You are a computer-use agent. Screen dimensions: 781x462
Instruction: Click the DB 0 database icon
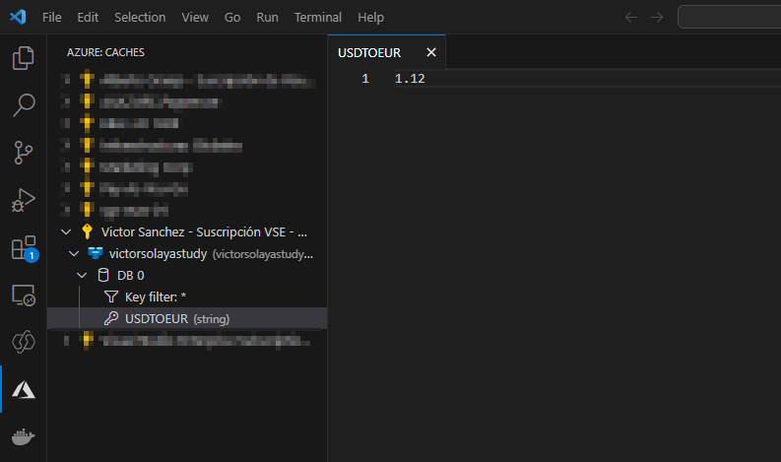click(103, 275)
